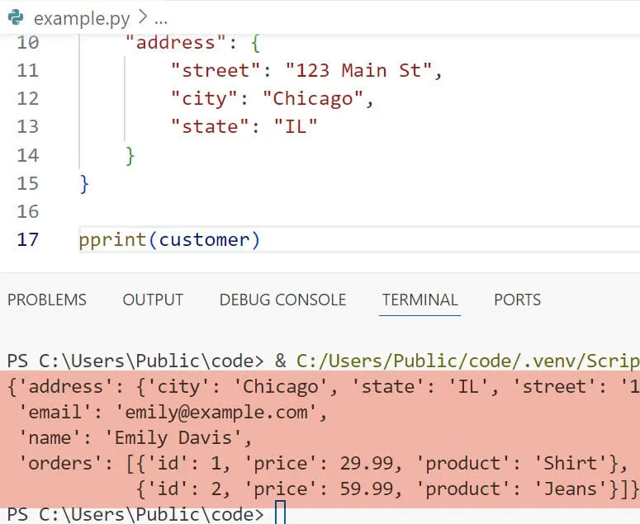This screenshot has height=524, width=640.
Task: Select example.py in the breadcrumb bar
Action: (70, 17)
